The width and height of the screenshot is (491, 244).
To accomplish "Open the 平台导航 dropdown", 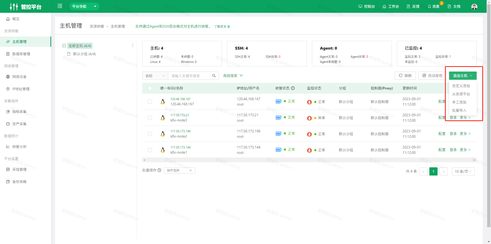I will click(84, 6).
